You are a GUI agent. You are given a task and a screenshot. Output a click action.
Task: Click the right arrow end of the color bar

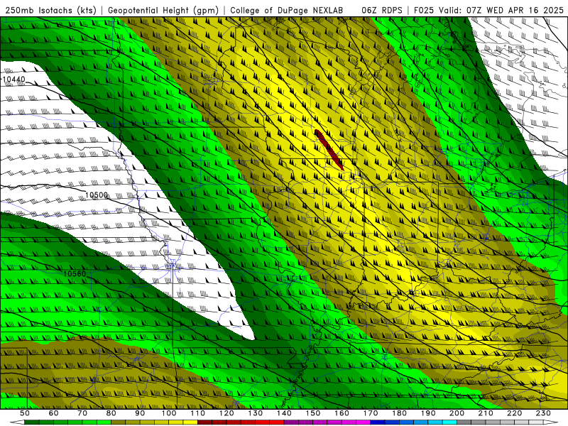(551, 422)
